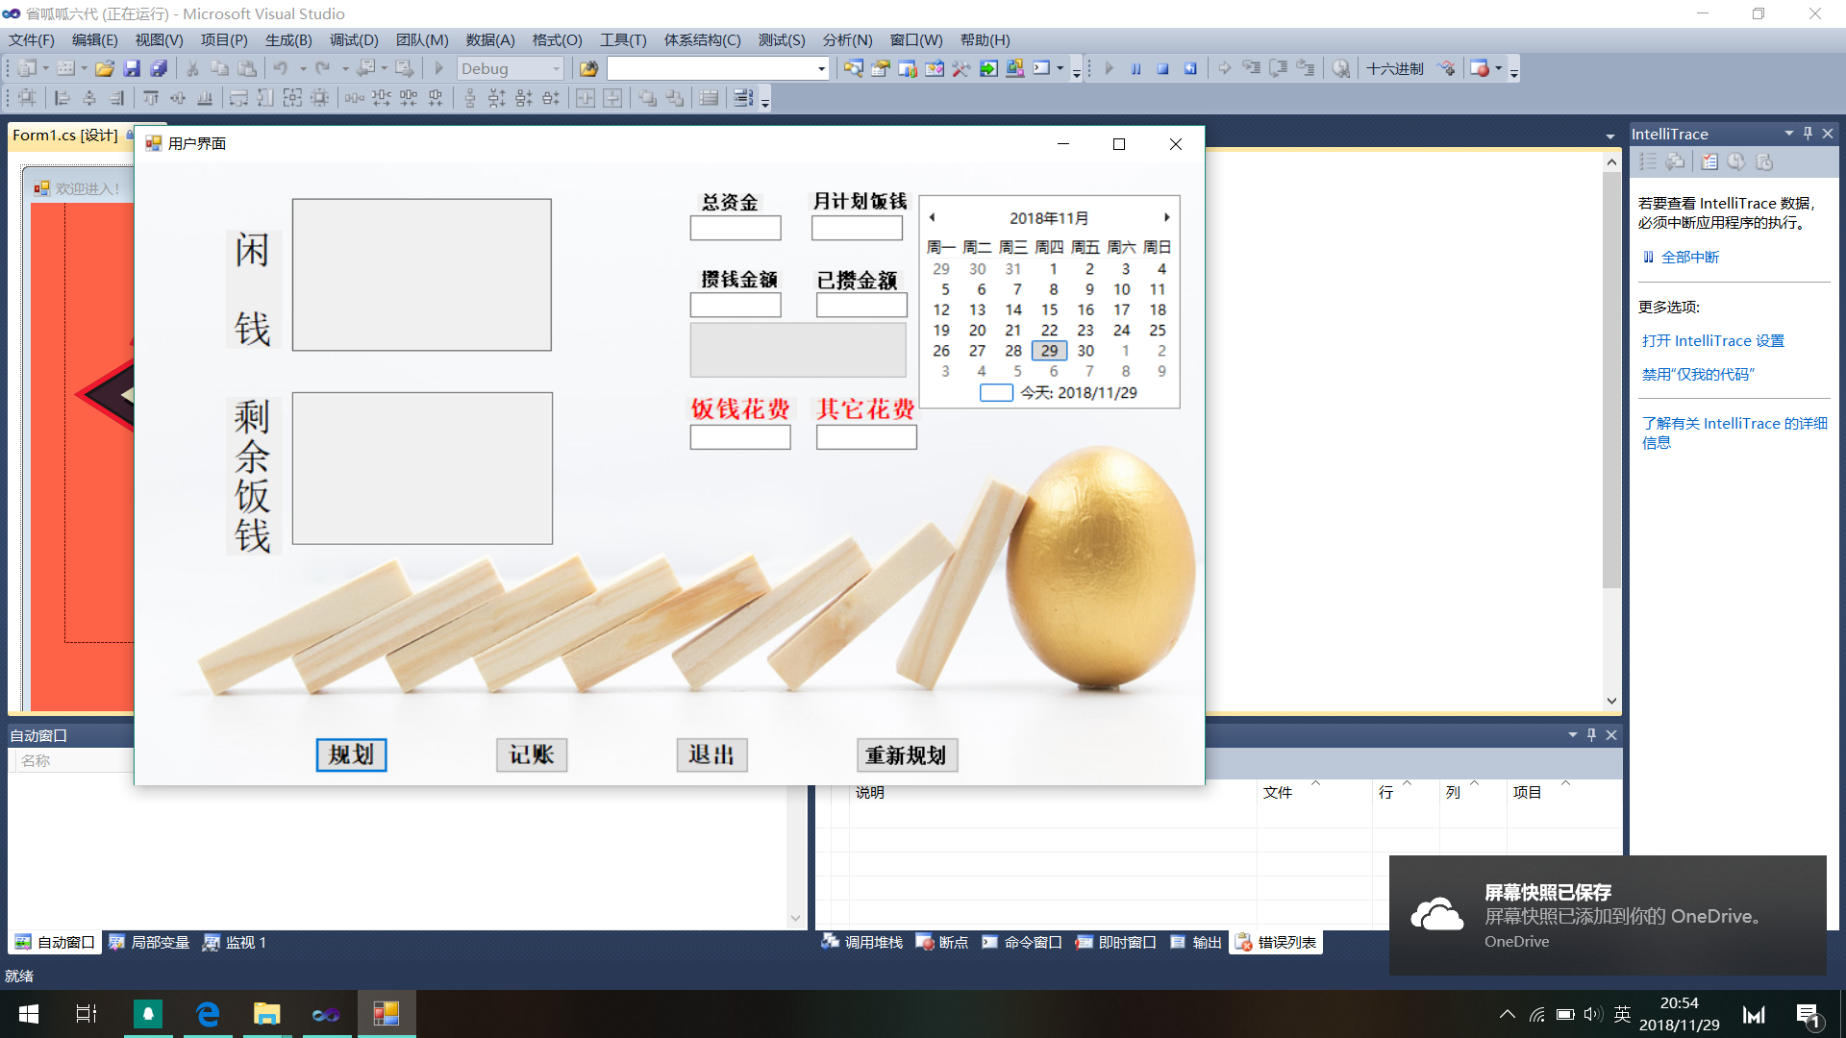Image resolution: width=1846 pixels, height=1038 pixels.
Task: Click the 全部中断 link
Action: click(x=1689, y=257)
